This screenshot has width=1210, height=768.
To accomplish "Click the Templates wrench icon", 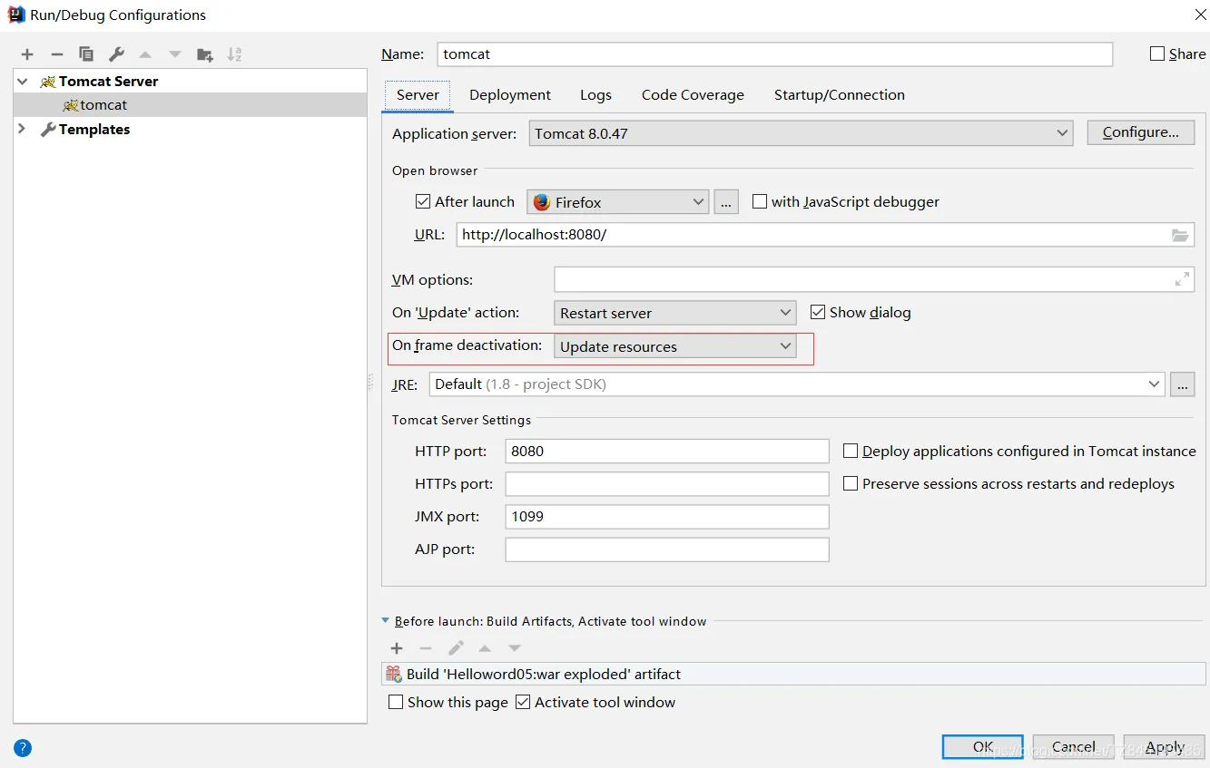I will coord(48,130).
